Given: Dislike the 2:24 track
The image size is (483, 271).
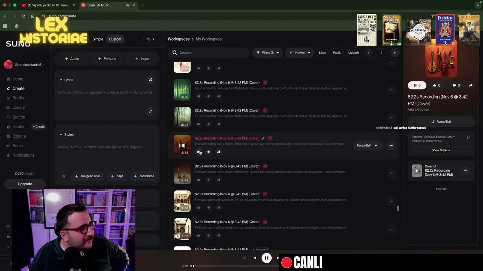Looking at the screenshot, I should [x=209, y=124].
